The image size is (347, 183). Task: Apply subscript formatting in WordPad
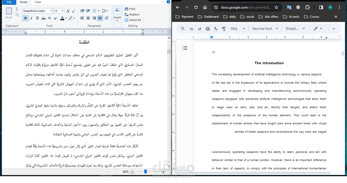coord(50,18)
